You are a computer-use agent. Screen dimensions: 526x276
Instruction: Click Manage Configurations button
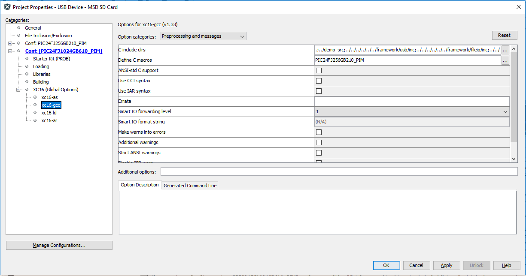59,246
